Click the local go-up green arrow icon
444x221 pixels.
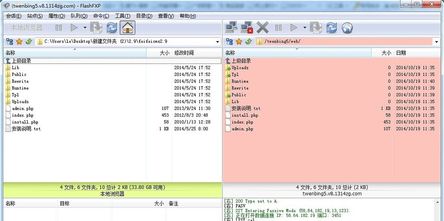click(x=28, y=42)
